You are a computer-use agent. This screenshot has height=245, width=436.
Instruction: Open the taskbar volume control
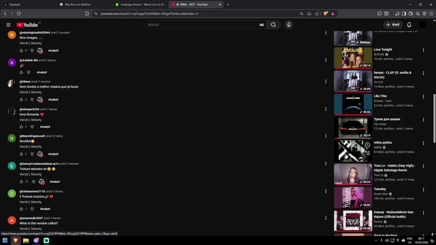pos(387,241)
